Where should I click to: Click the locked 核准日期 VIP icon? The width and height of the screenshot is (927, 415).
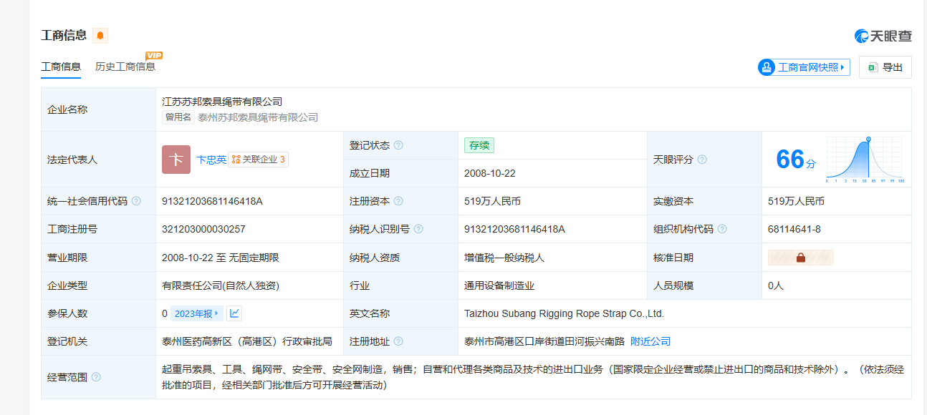pyautogui.click(x=800, y=258)
